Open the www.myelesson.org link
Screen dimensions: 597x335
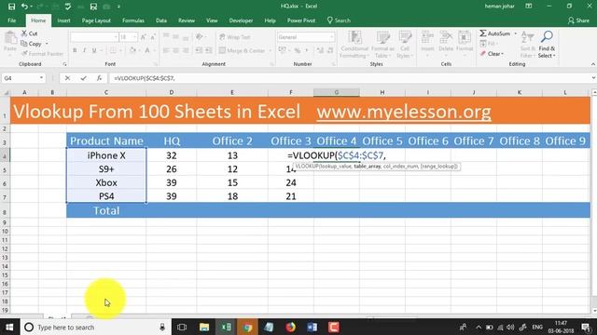[x=404, y=112]
